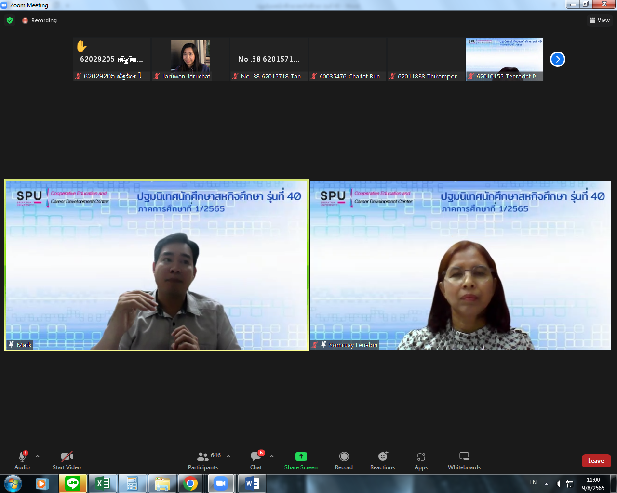Open the View layout menu

[599, 20]
